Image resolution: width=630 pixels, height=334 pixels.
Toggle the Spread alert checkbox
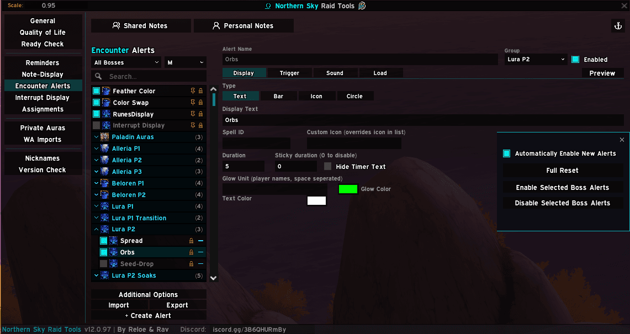coord(104,241)
